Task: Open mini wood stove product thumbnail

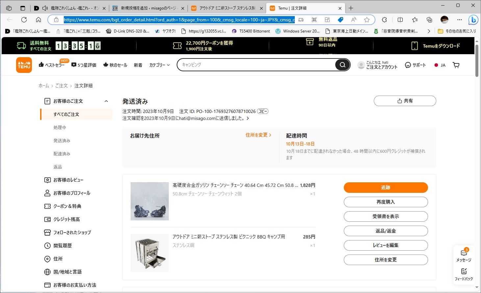Action: pos(150,253)
